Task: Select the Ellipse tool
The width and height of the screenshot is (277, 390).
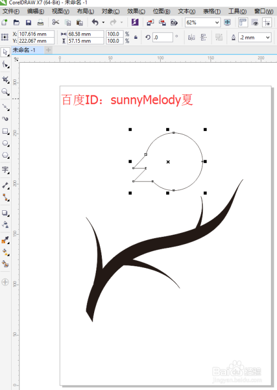Action: tap(5, 143)
